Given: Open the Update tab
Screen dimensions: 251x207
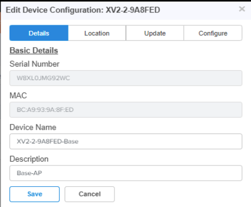Looking at the screenshot, I should 155,33.
